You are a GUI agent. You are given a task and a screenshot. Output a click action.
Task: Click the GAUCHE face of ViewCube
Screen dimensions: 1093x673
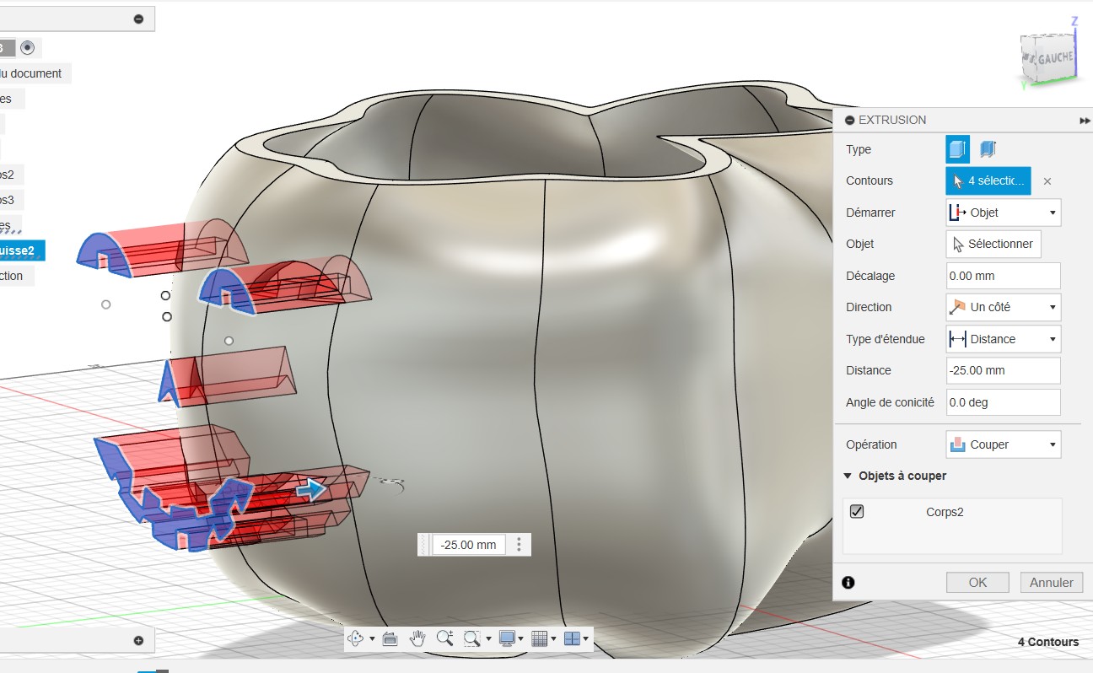[1054, 59]
